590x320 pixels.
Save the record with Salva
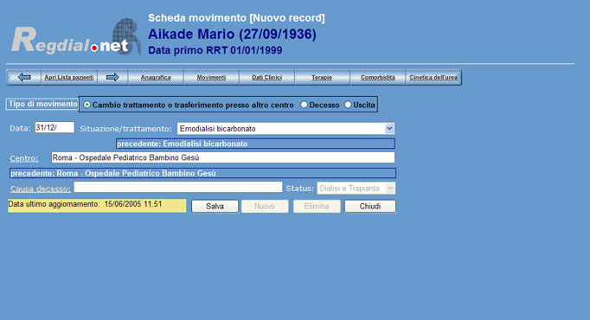(215, 207)
